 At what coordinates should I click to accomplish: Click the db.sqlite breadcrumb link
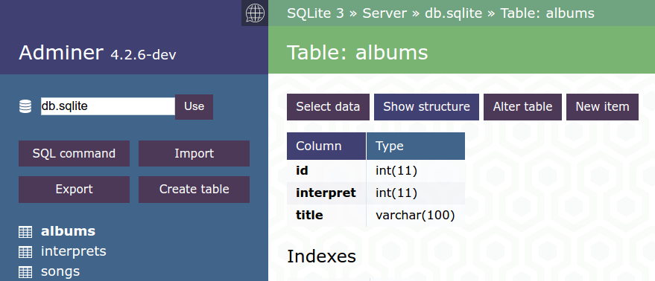pos(453,13)
